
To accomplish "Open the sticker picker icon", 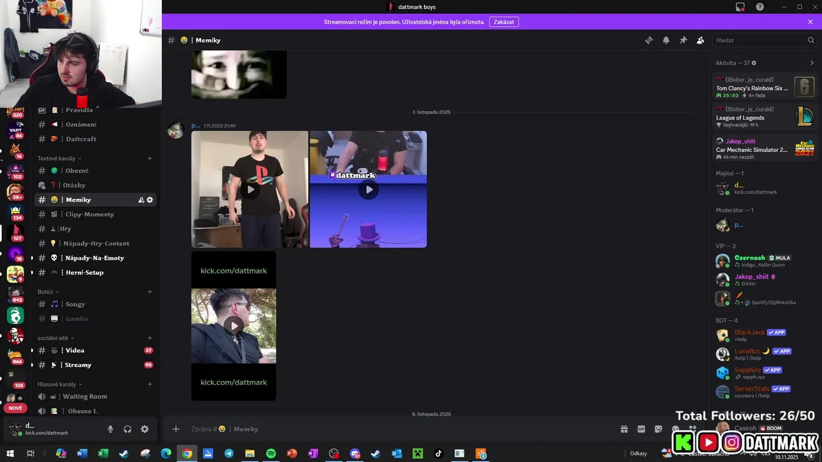I will pos(658,429).
